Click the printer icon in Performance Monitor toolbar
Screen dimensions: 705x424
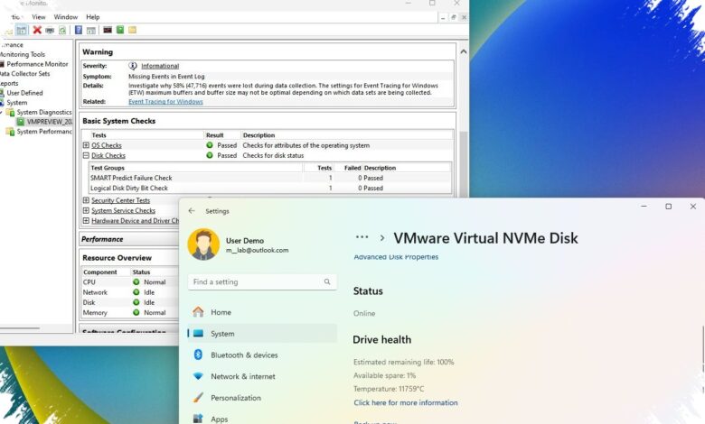pyautogui.click(x=50, y=30)
